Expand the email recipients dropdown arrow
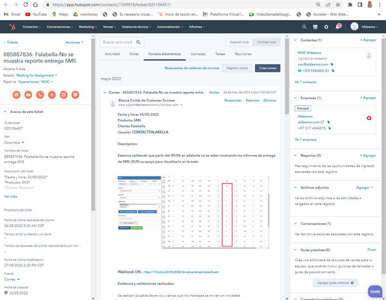Screen dimensions: 386x300 [181, 105]
